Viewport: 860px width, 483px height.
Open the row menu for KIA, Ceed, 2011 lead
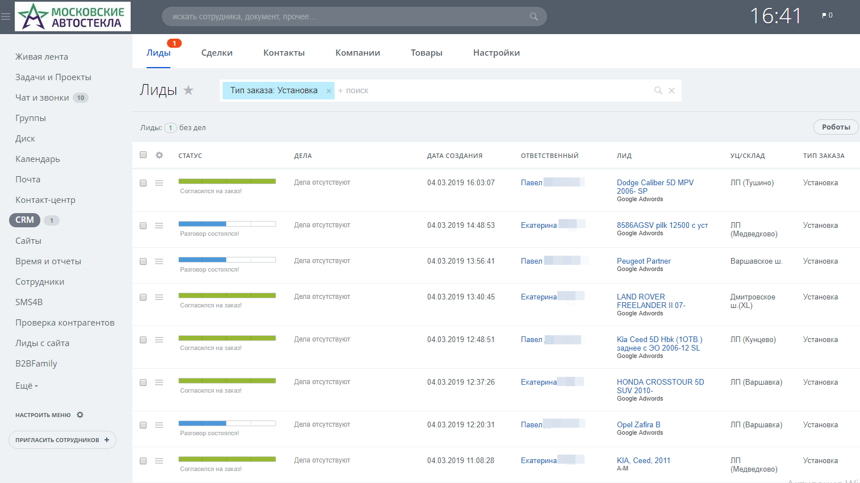[x=159, y=461]
